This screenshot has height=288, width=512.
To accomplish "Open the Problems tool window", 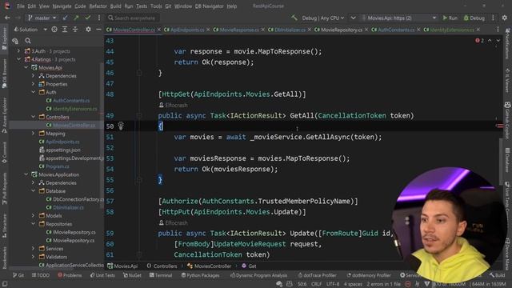I will tap(70, 275).
